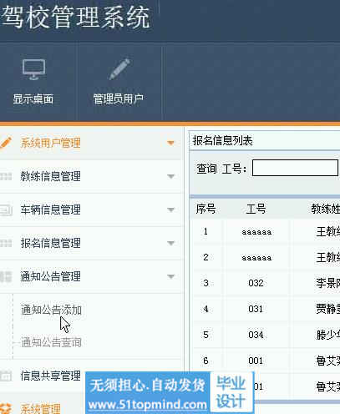Viewport: 340px width, 414px height.
Task: Click the 工号 column header
Action: point(256,209)
